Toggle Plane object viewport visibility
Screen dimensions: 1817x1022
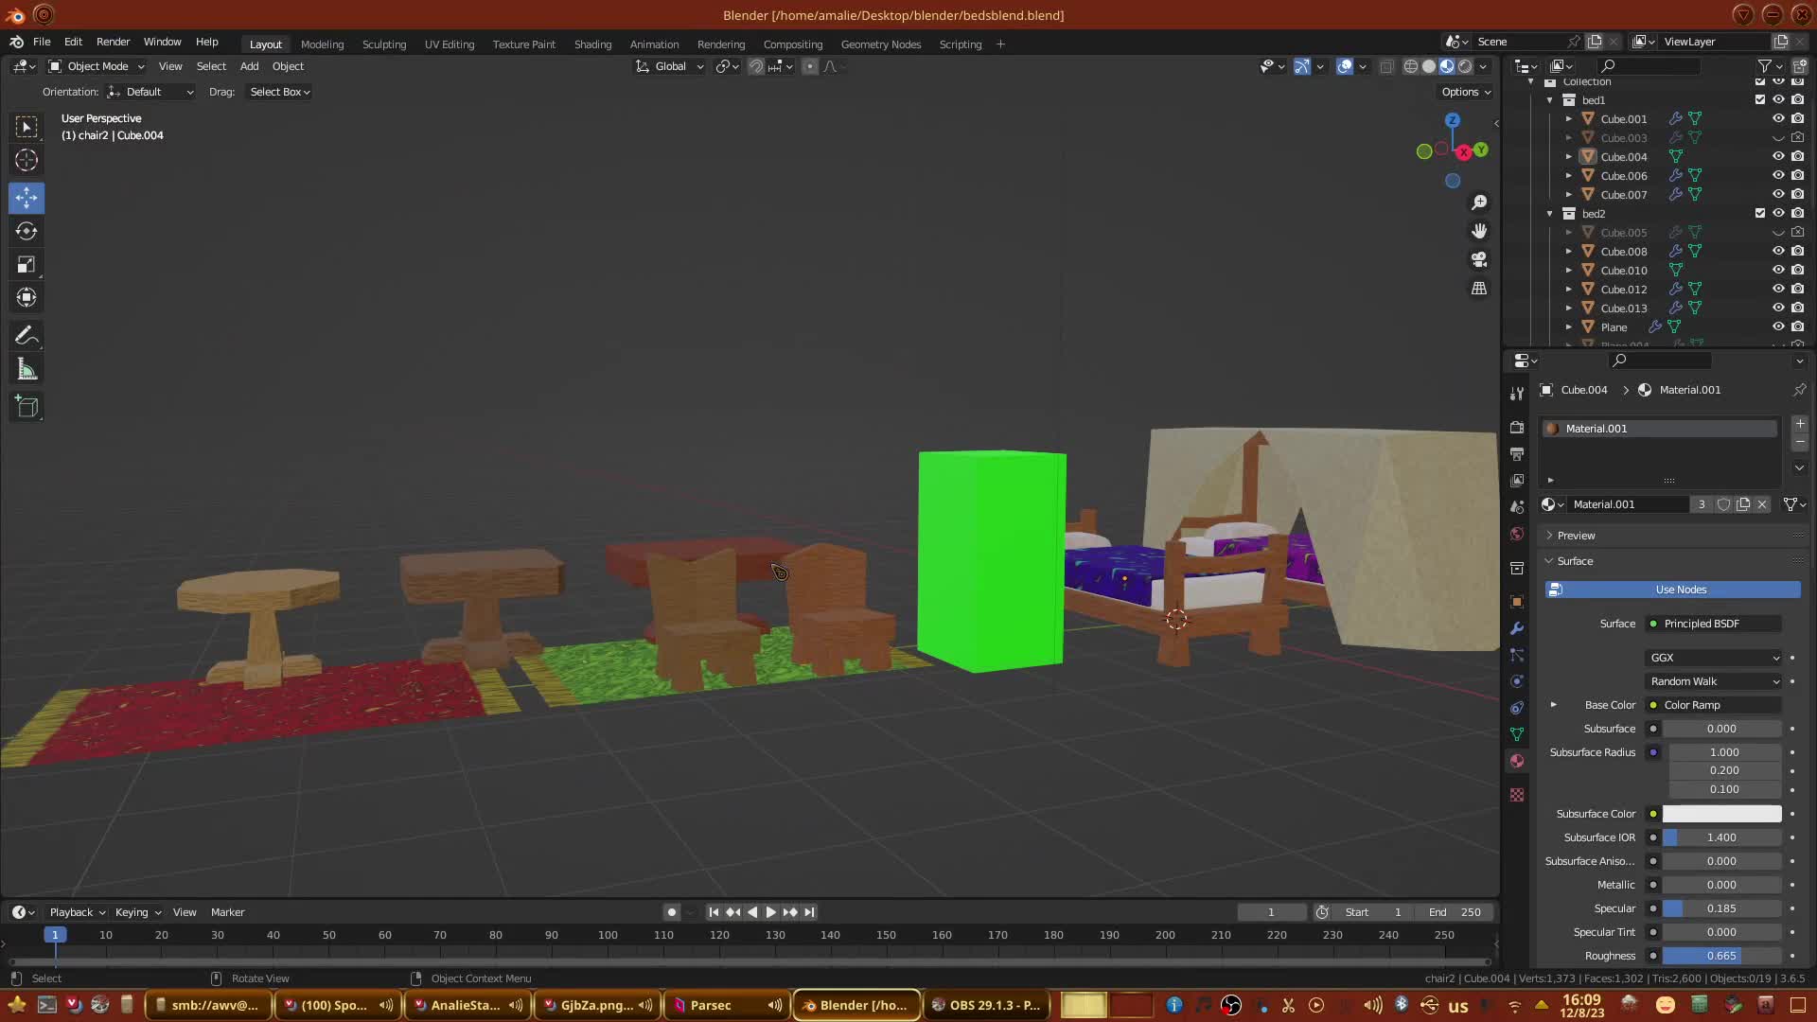(1778, 326)
